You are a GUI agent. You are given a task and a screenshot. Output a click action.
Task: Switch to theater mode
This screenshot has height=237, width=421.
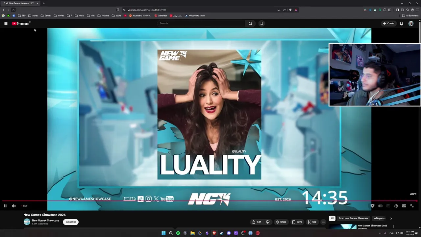pos(404,206)
